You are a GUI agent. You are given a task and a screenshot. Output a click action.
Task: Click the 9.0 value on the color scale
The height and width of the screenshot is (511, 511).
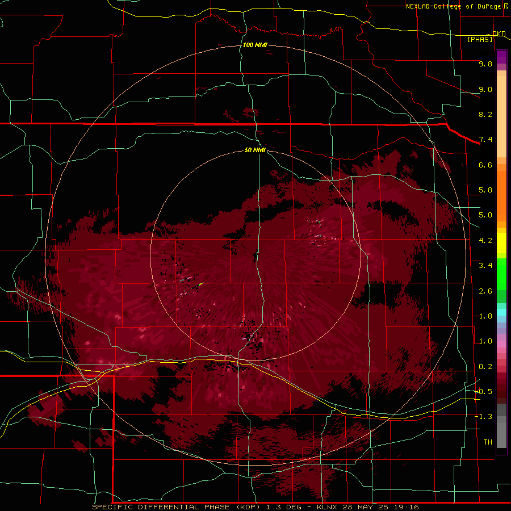click(485, 89)
